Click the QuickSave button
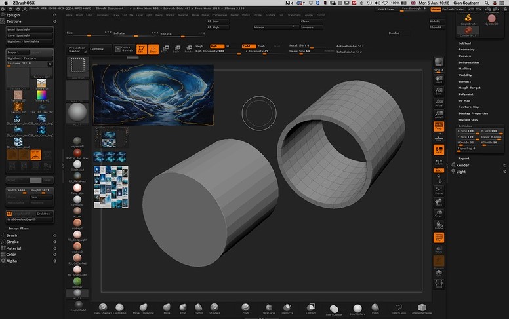This screenshot has width=509, height=319. tap(388, 10)
